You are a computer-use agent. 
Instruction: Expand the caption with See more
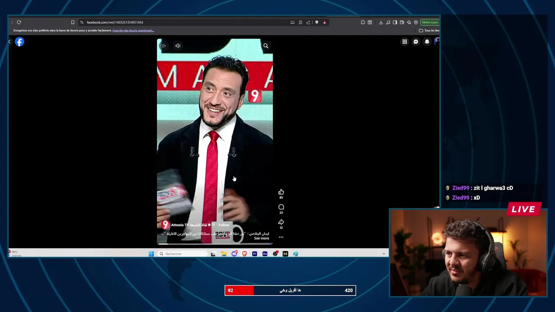pos(261,238)
